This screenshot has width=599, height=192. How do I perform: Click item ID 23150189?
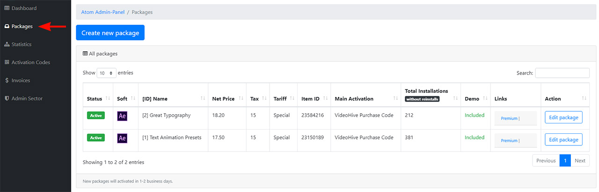click(313, 137)
